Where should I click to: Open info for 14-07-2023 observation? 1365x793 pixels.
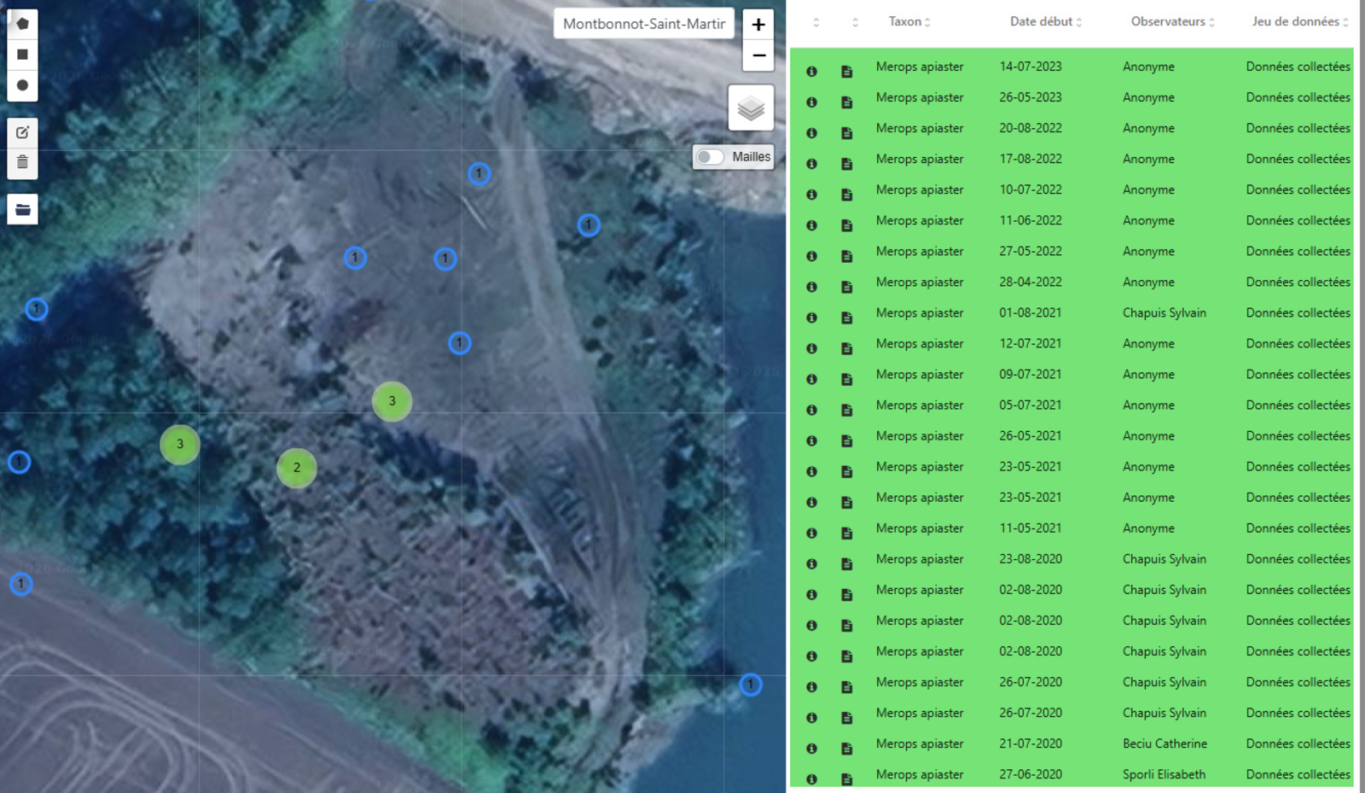pos(811,72)
